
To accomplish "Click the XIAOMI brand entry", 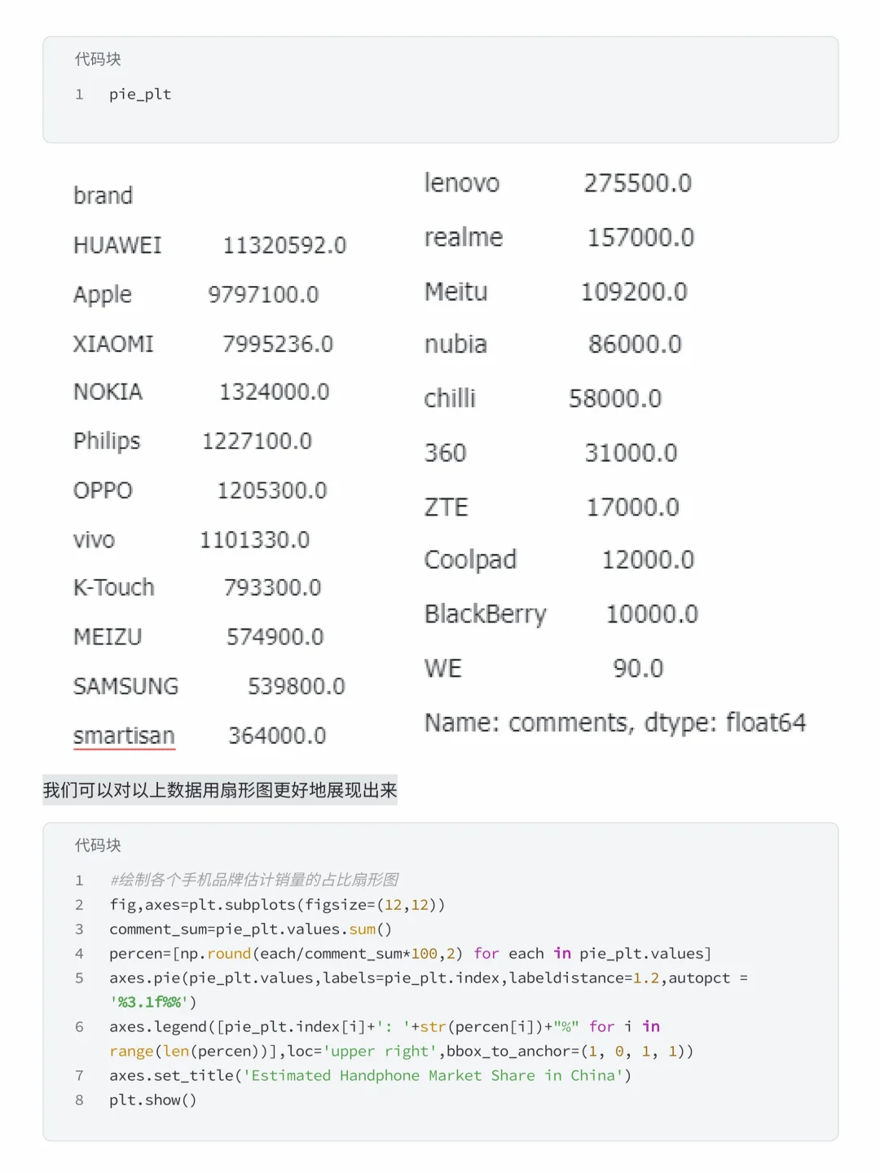I will click(x=113, y=344).
